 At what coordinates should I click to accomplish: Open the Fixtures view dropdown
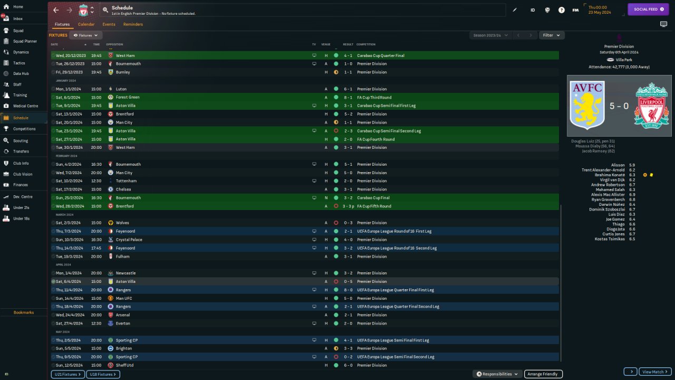coord(86,35)
